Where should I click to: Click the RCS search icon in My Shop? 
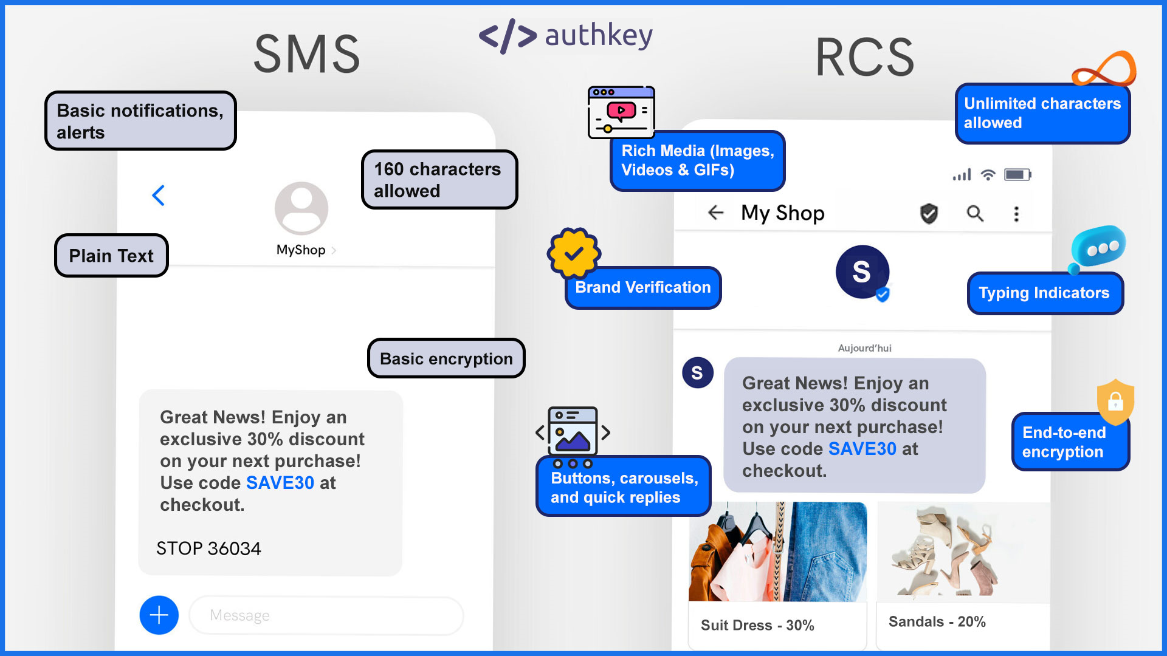pos(976,212)
